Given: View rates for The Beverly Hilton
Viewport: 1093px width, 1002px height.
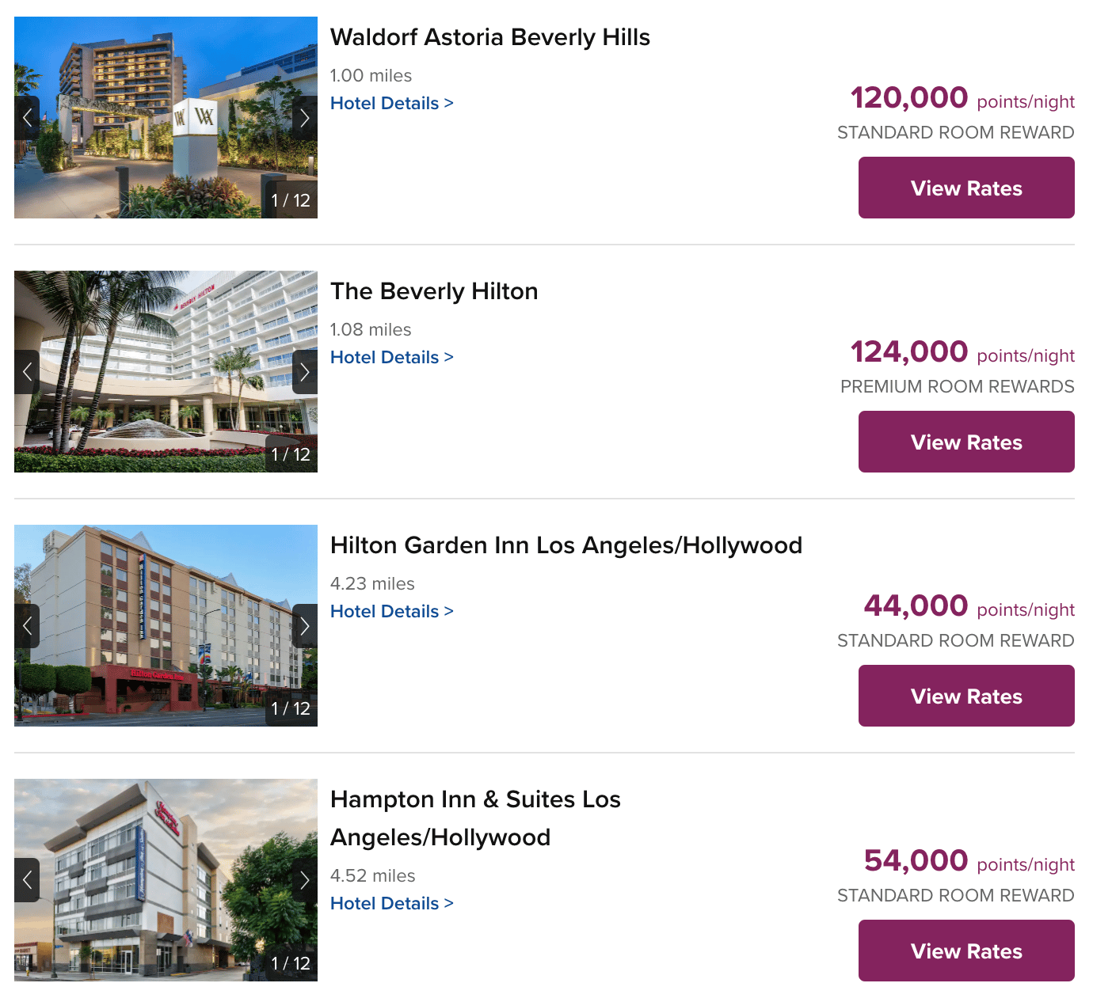Looking at the screenshot, I should [x=966, y=442].
